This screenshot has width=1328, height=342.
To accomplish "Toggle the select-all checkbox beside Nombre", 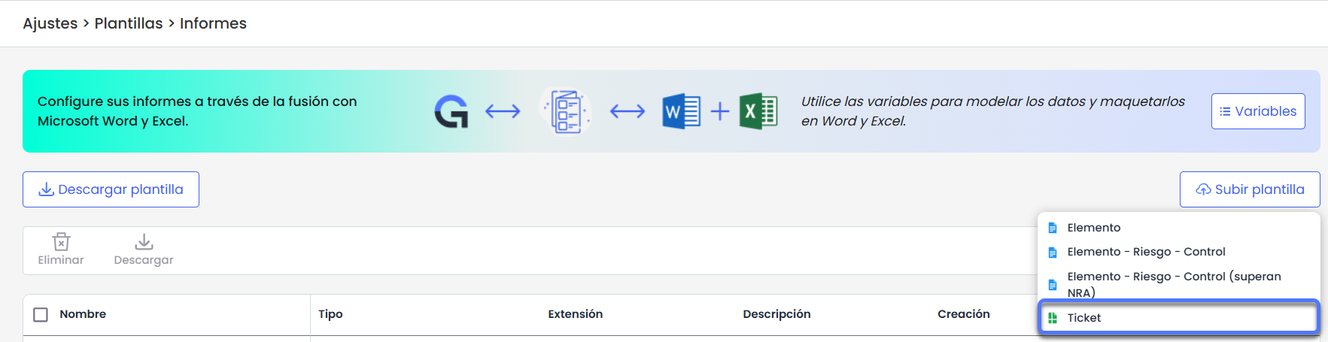I will coord(41,314).
